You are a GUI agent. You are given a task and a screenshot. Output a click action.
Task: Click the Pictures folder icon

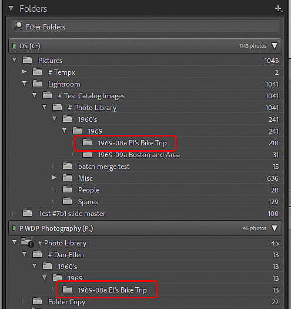[x=27, y=60]
